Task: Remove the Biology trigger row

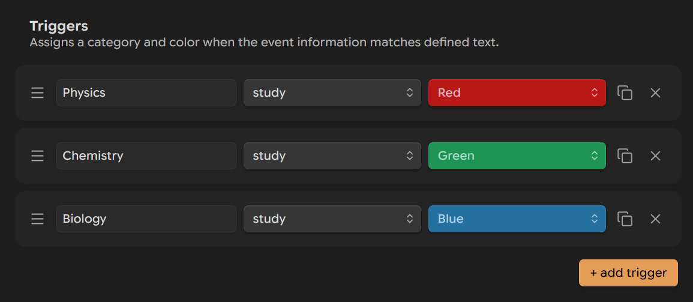Action: point(655,219)
